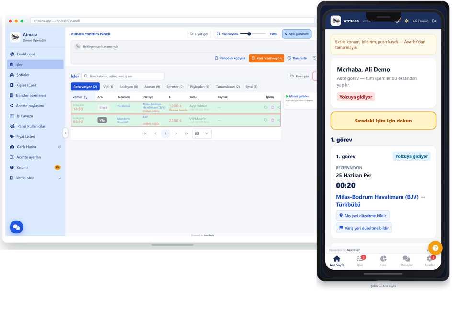The image size is (460, 310).
Task: Switch to the Atanan (9) tab
Action: (x=152, y=87)
